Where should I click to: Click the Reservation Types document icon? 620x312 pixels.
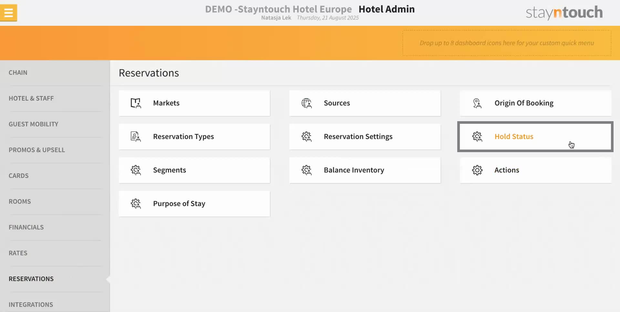(136, 137)
